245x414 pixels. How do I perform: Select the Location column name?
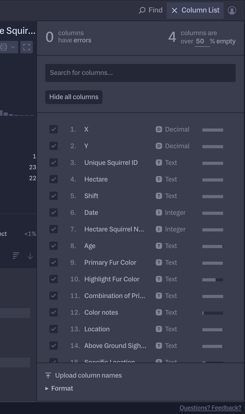tap(97, 329)
